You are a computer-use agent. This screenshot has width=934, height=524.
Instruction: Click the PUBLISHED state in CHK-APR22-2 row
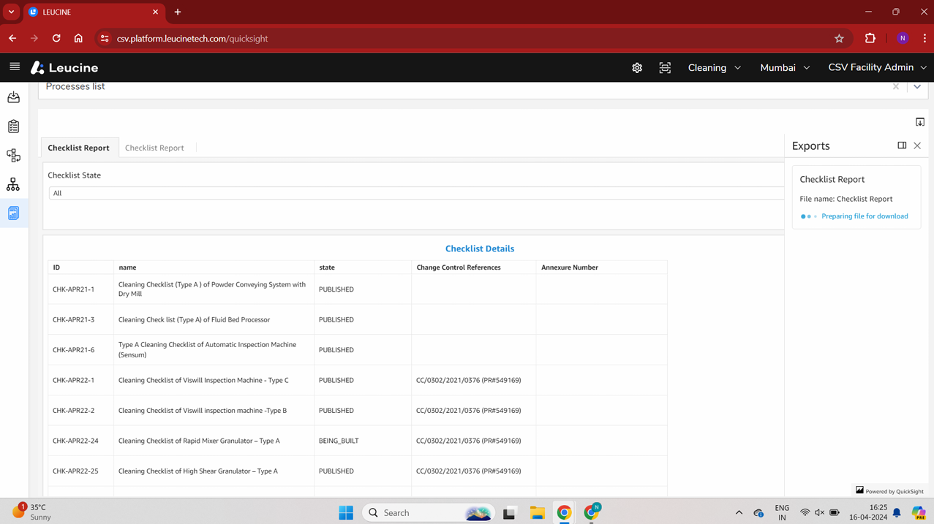336,411
